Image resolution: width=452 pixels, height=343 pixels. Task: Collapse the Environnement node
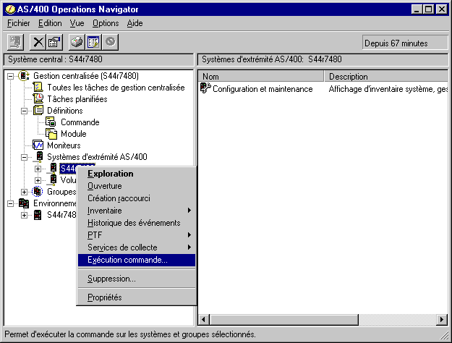(x=10, y=203)
